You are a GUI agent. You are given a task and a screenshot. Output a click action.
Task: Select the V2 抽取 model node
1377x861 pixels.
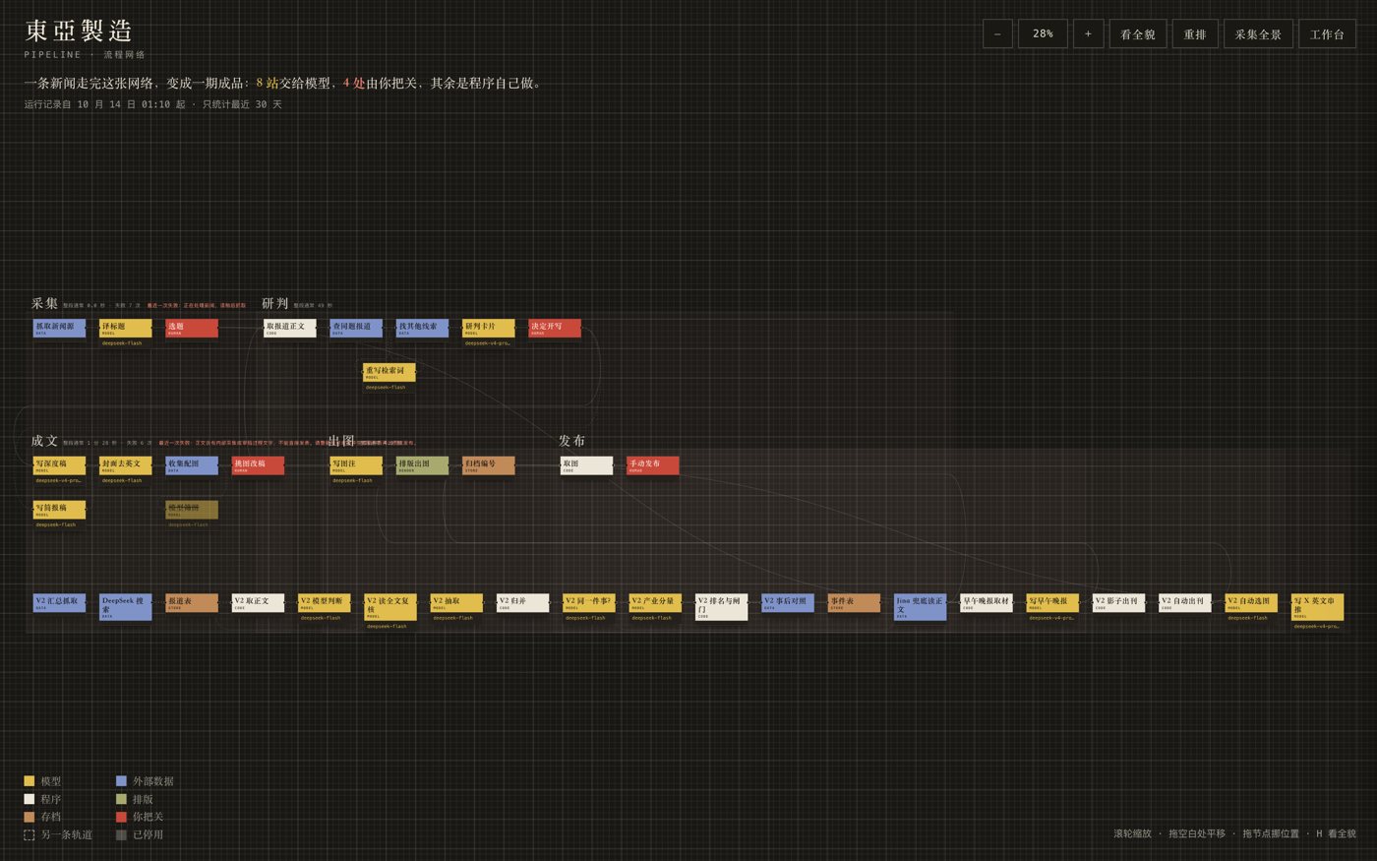[456, 603]
